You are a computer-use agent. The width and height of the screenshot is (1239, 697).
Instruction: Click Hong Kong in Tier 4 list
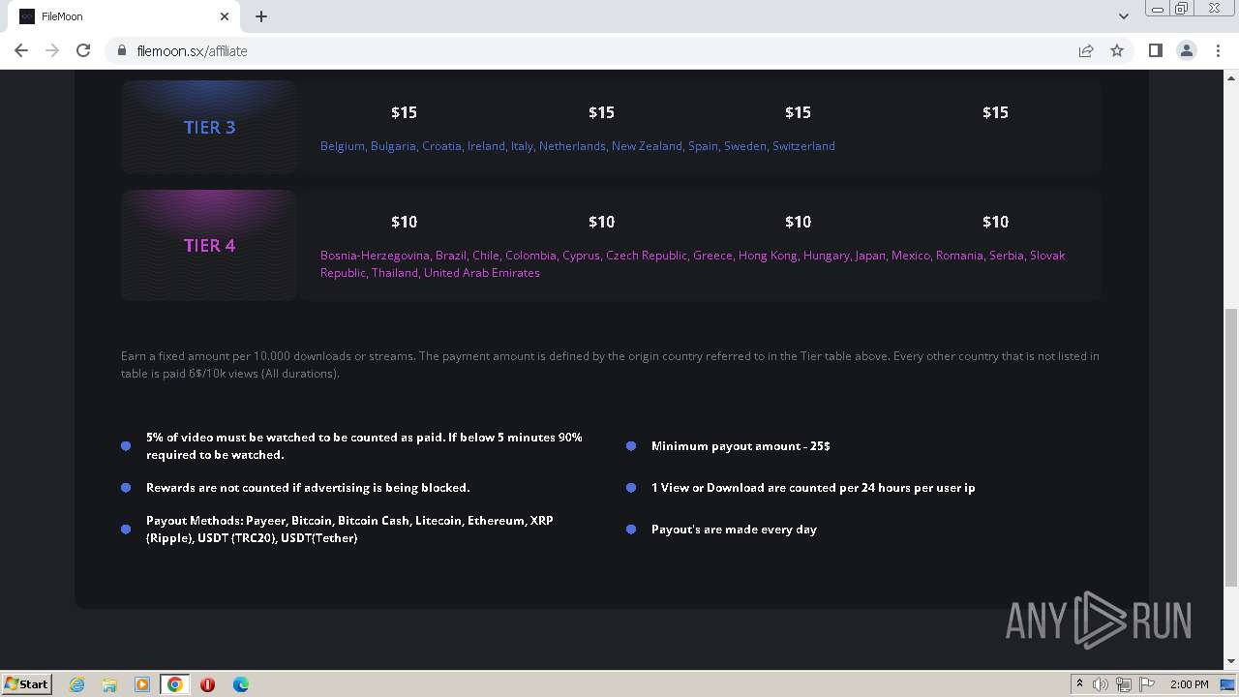tap(768, 255)
